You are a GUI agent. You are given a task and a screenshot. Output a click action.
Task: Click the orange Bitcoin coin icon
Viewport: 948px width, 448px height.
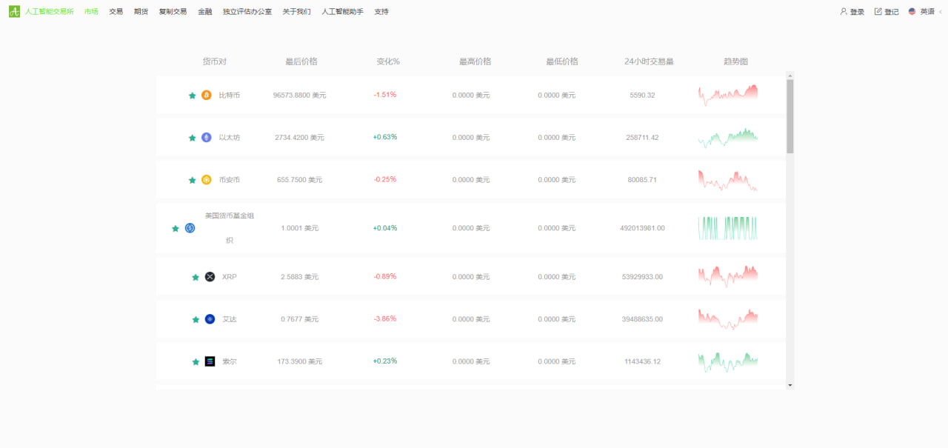(x=207, y=95)
